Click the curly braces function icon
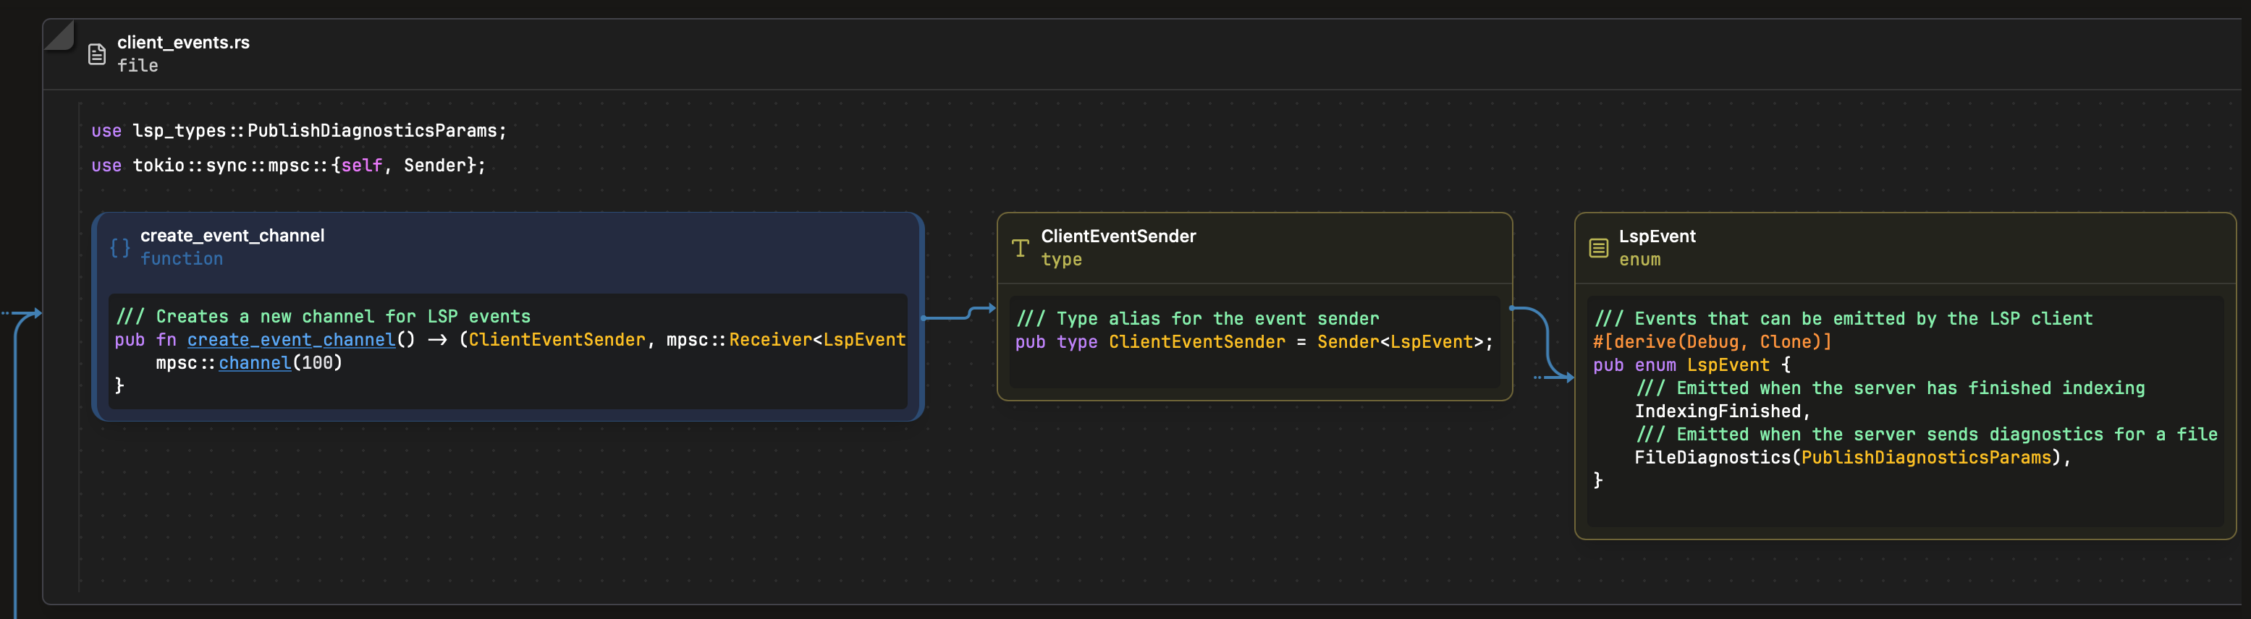This screenshot has width=2251, height=619. (119, 248)
